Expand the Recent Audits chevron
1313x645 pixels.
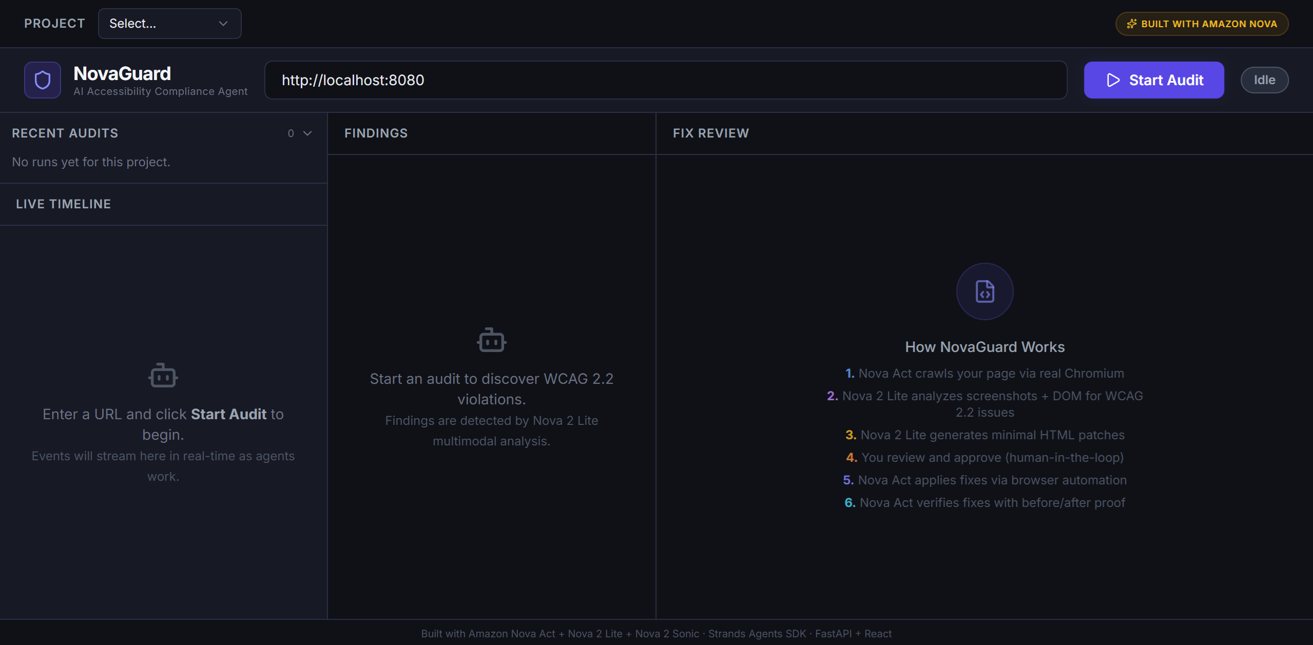pyautogui.click(x=307, y=133)
